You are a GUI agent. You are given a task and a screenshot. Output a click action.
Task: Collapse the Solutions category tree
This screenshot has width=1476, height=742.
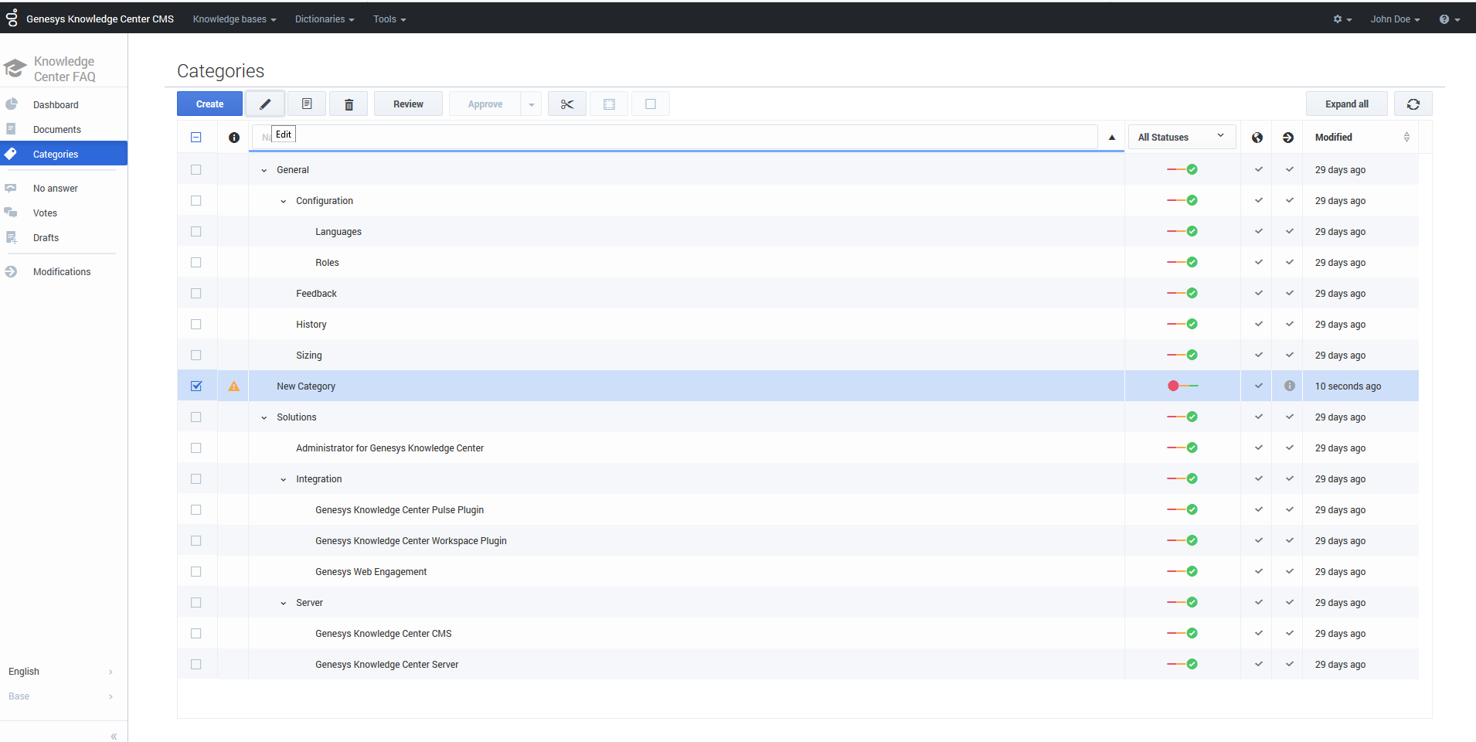click(264, 417)
